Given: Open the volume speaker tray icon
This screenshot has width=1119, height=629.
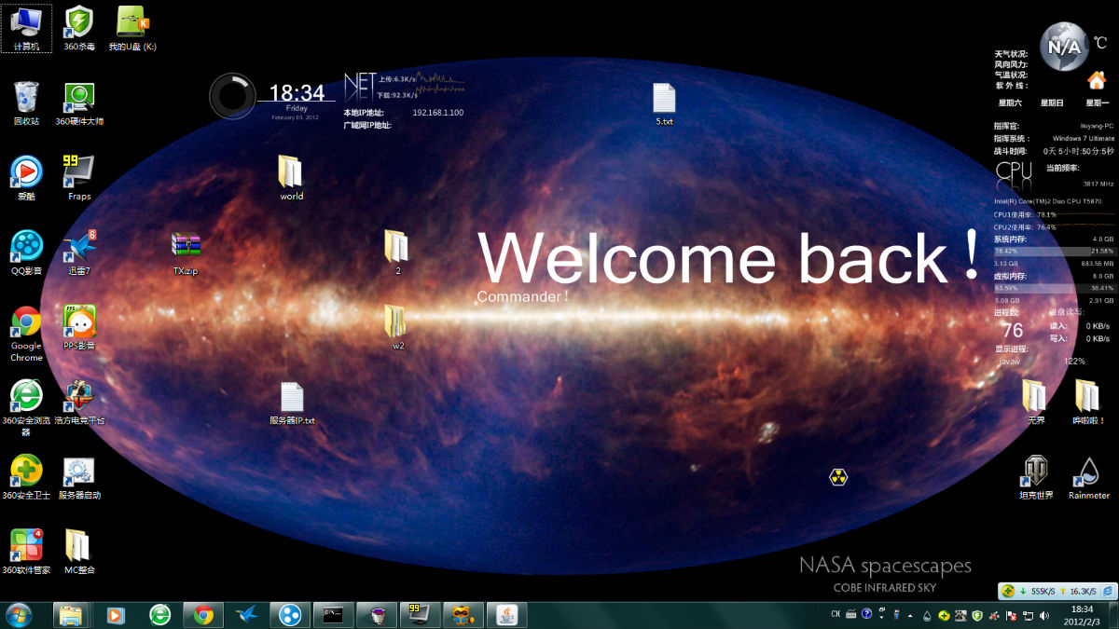Looking at the screenshot, I should [1043, 615].
